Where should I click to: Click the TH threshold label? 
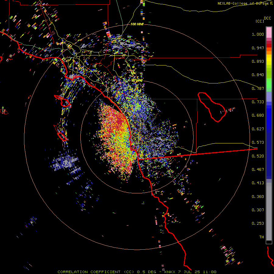point(262,237)
